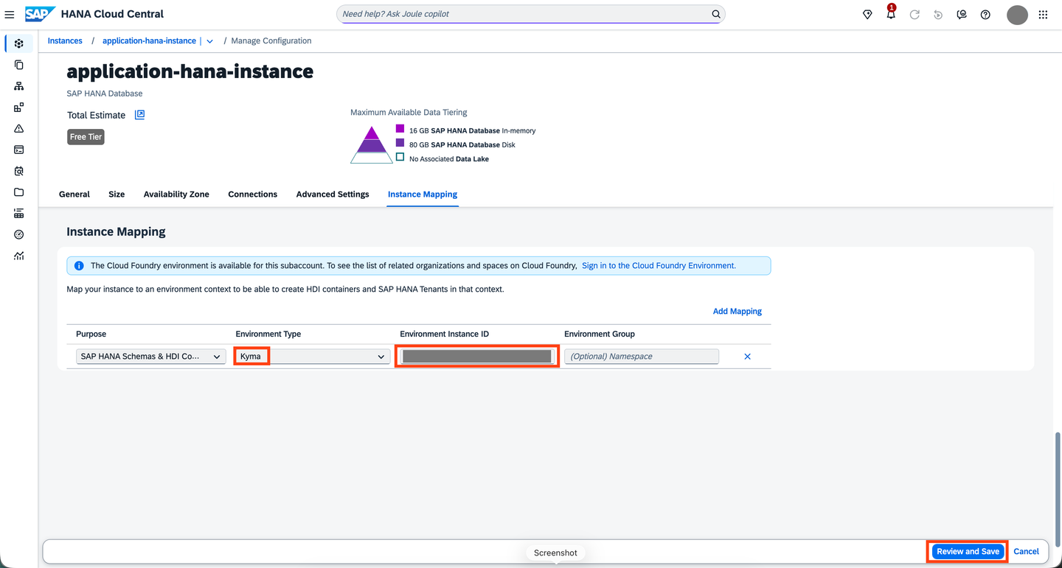
Task: Click application-hana-instance breadcrumb link
Action: click(x=149, y=41)
